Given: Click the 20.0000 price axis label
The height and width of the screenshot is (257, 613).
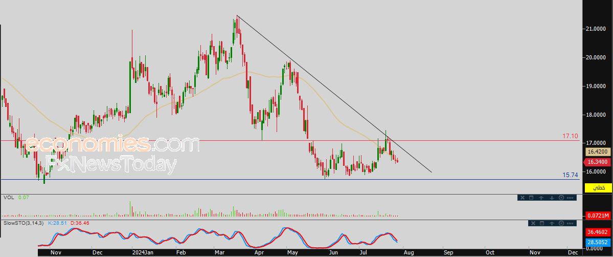Looking at the screenshot, I should coord(596,57).
